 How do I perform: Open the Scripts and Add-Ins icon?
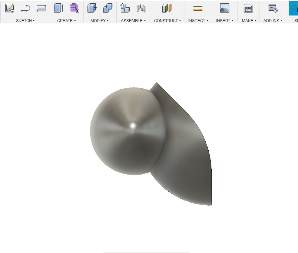click(x=273, y=9)
